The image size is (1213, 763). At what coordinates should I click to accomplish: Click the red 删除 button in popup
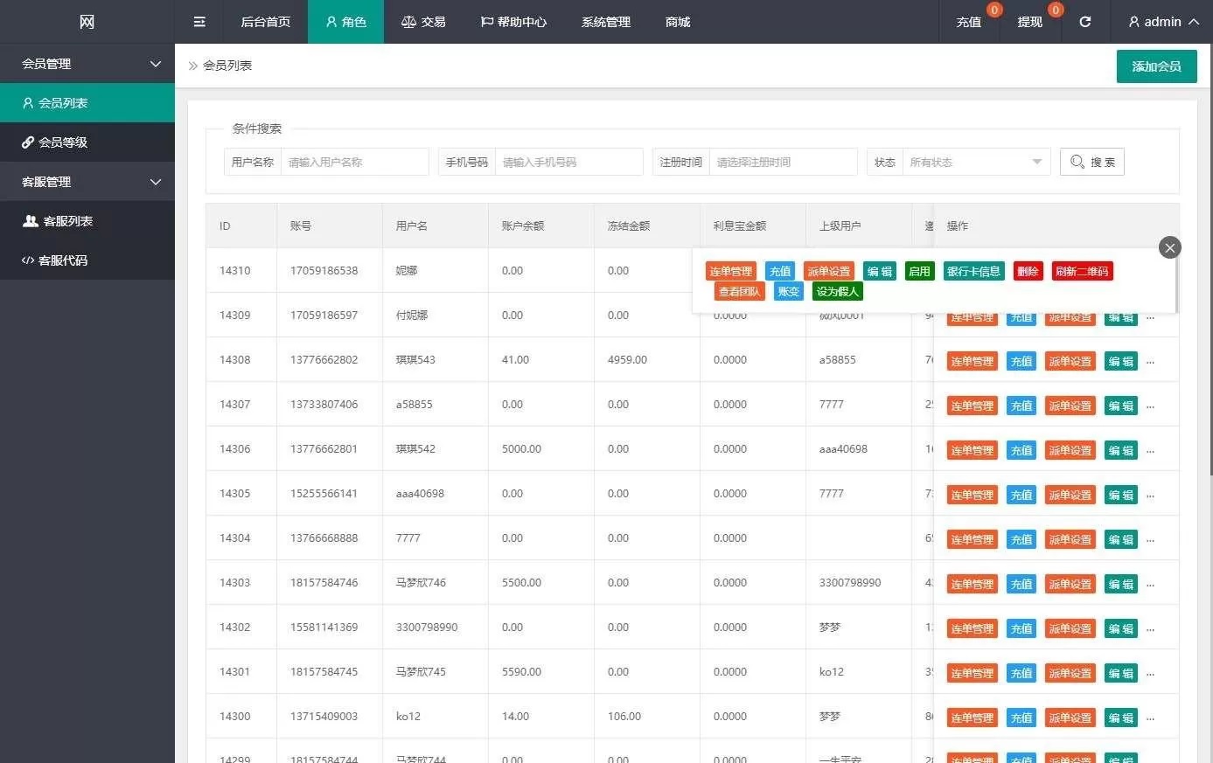1028,271
